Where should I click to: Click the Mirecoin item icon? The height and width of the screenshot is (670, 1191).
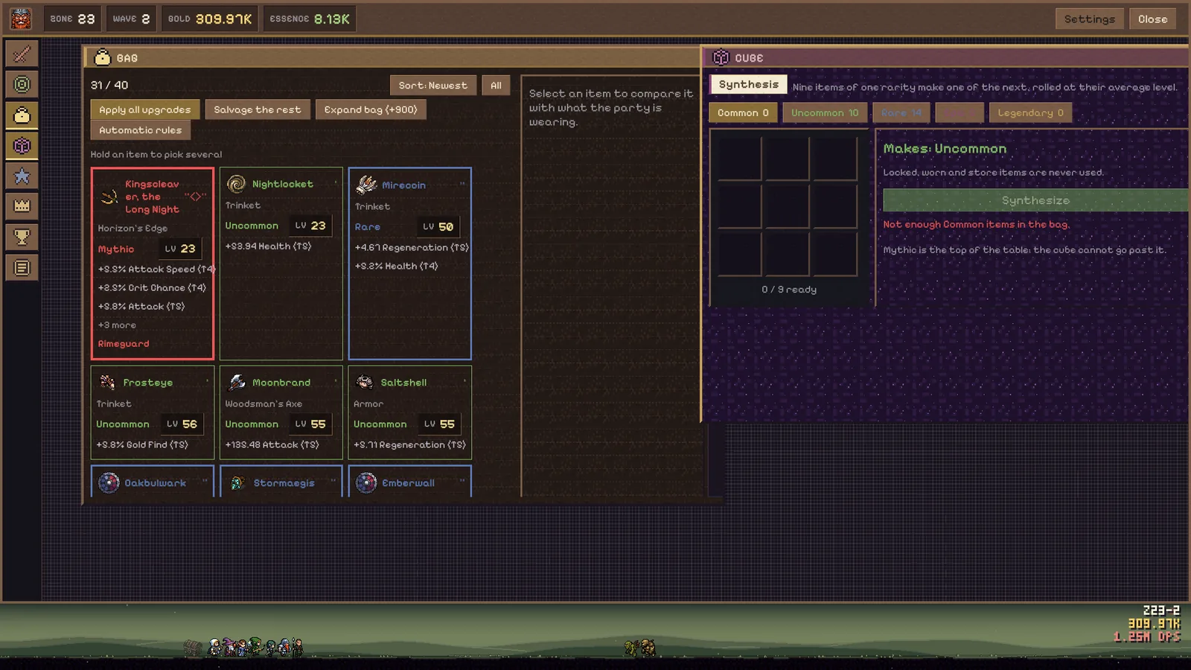click(366, 184)
